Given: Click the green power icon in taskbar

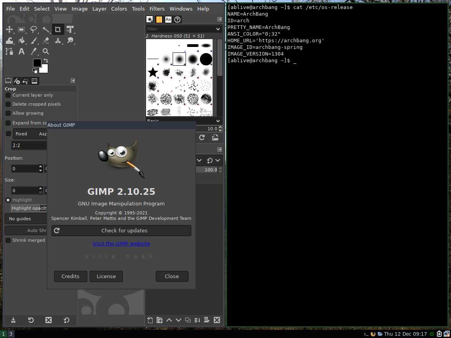Looking at the screenshot, I should click(432, 334).
